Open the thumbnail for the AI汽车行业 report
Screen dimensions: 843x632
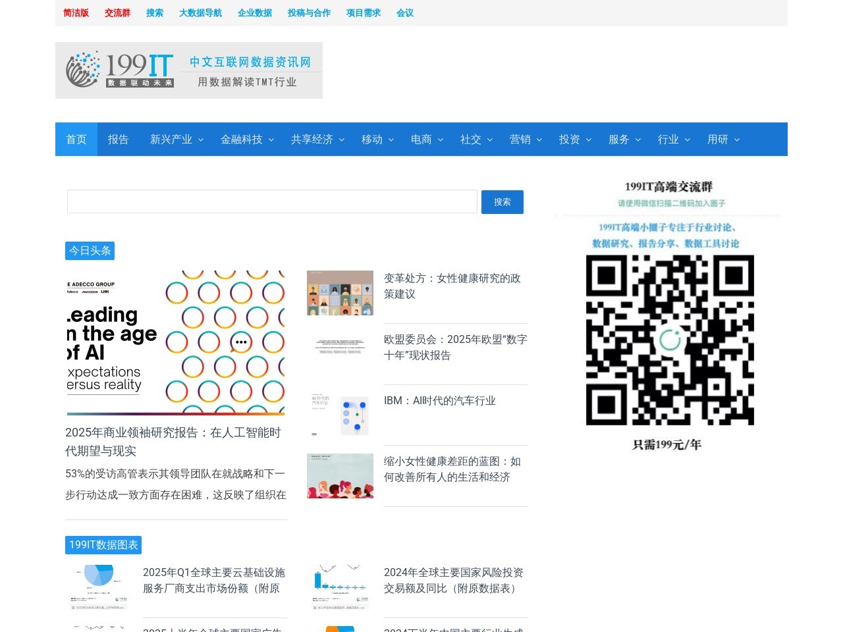click(340, 415)
